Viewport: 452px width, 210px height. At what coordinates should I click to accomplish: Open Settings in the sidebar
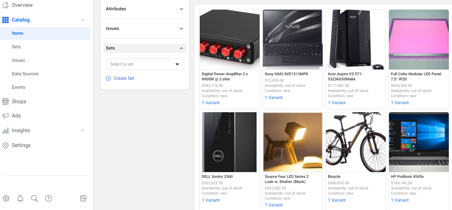pyautogui.click(x=21, y=145)
